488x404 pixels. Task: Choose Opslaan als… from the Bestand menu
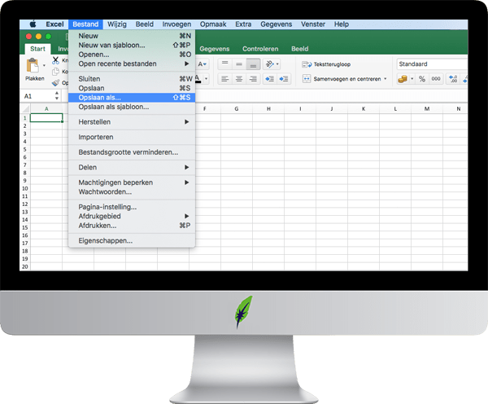point(132,98)
